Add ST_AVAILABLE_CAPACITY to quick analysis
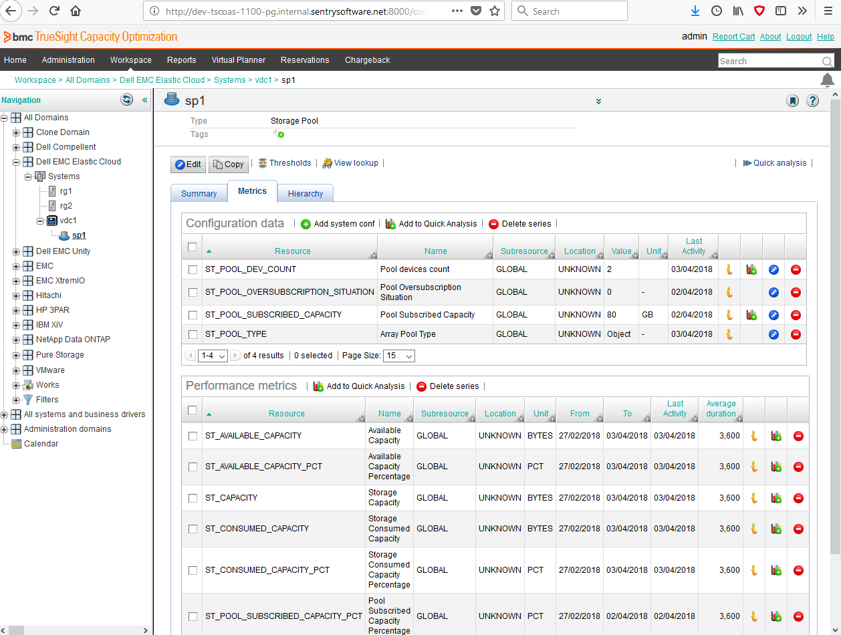The width and height of the screenshot is (841, 635). click(x=776, y=436)
